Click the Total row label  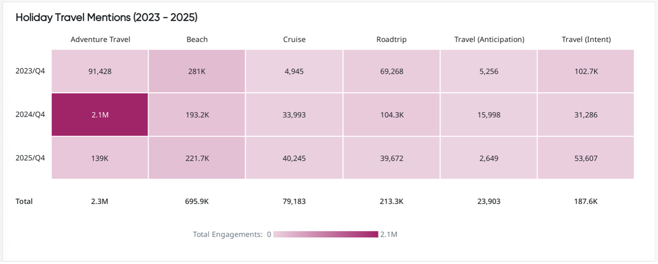[24, 201]
